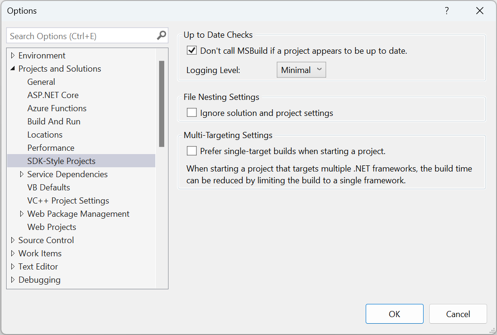The height and width of the screenshot is (335, 497).
Task: Collapse Projects and Solutions node
Action: pyautogui.click(x=13, y=68)
